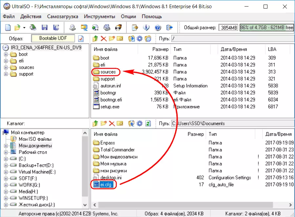Toggle the checkmark icon beside Bootable UDF
The width and height of the screenshot is (295, 217).
81,39
